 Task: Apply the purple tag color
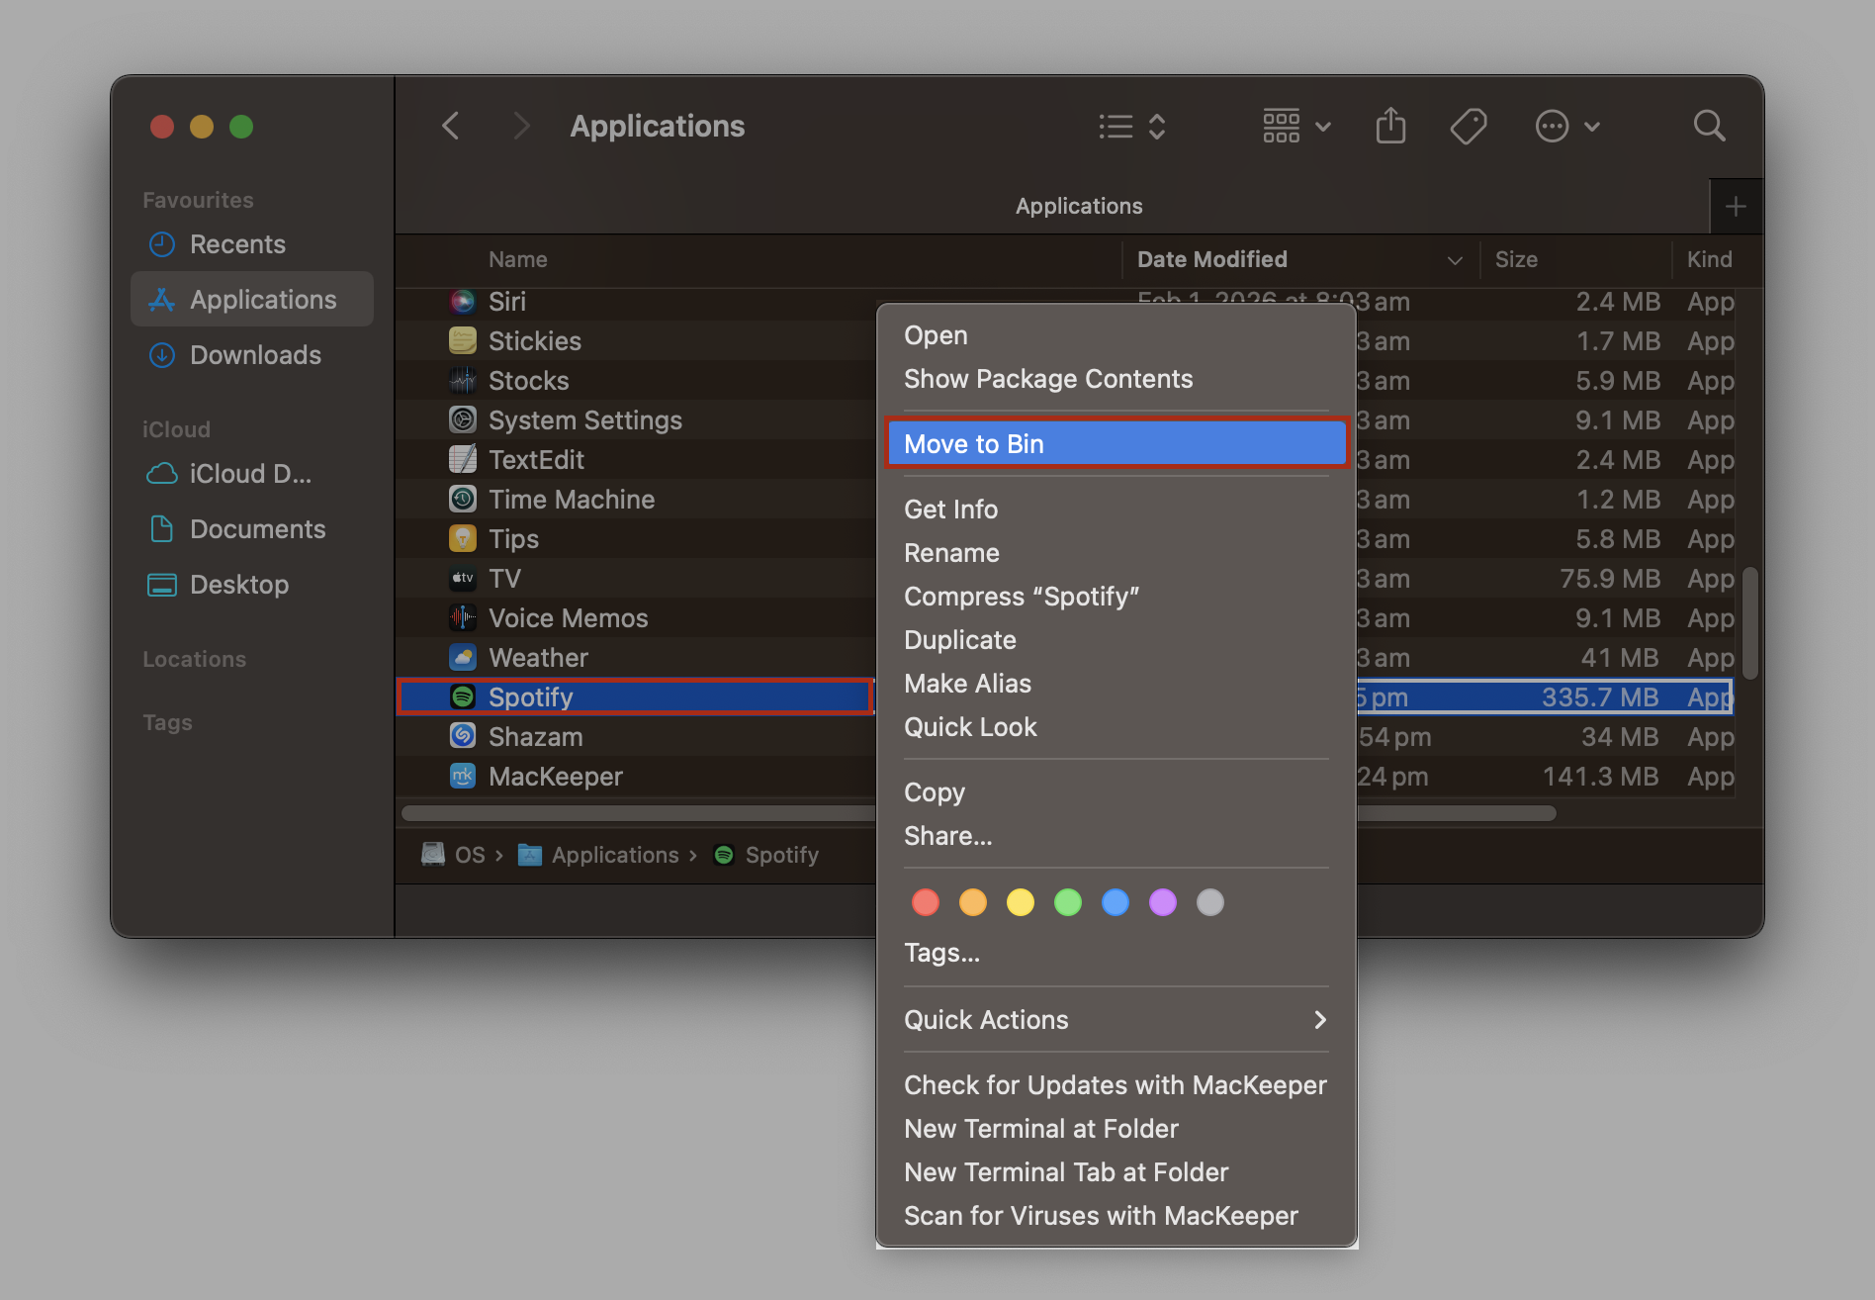coord(1163,902)
